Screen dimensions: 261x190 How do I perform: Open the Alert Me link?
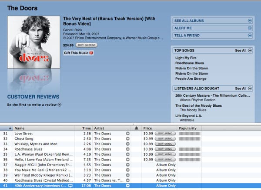(213, 28)
